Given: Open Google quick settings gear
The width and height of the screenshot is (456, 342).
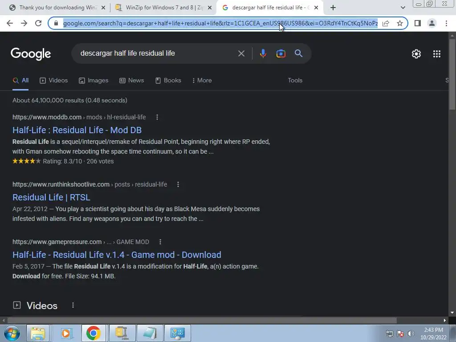Looking at the screenshot, I should click(416, 54).
